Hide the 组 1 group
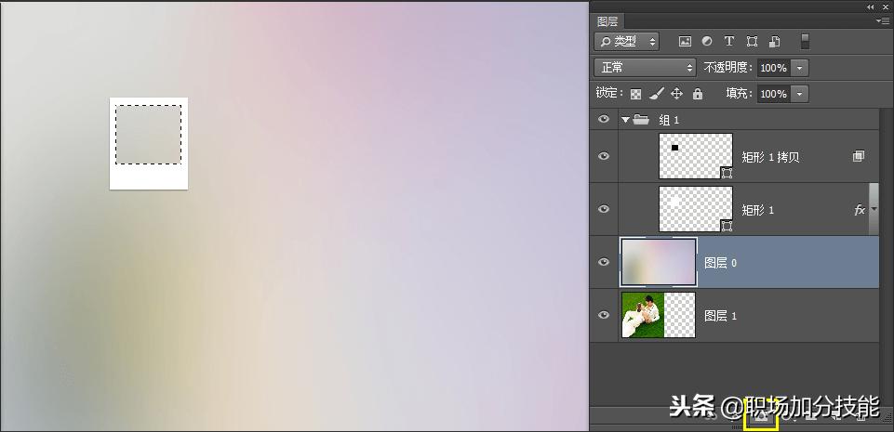 (x=604, y=120)
